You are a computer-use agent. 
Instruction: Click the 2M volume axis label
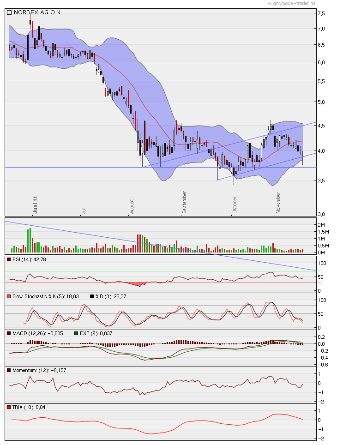[x=321, y=224]
